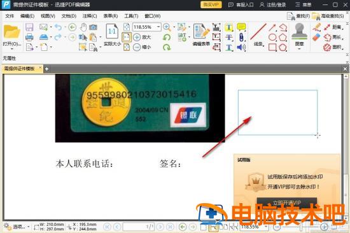Add a sound annotation
The height and width of the screenshot is (233, 350).
pyautogui.click(x=241, y=47)
